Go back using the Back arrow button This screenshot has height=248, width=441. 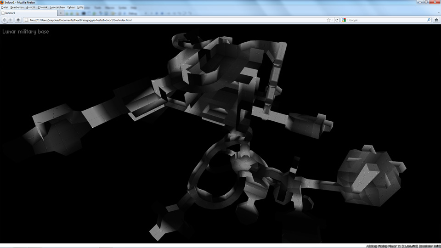[5, 20]
